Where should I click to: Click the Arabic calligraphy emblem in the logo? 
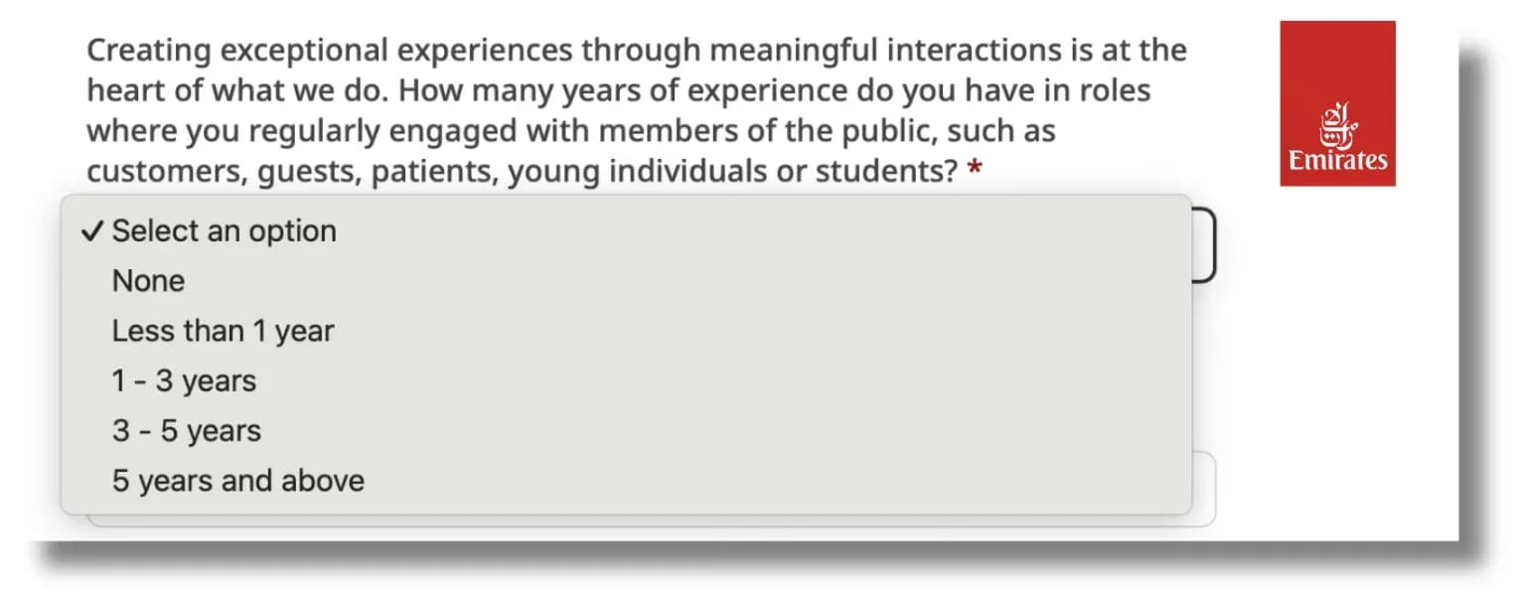[x=1336, y=124]
